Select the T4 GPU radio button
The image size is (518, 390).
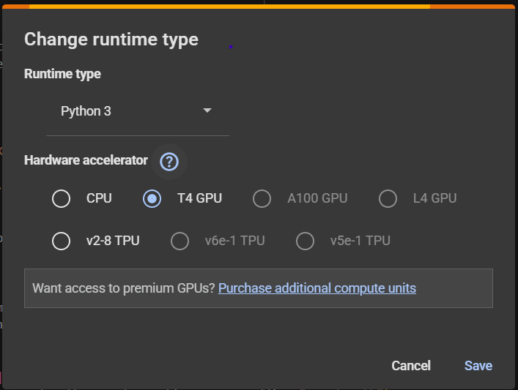[x=152, y=198]
